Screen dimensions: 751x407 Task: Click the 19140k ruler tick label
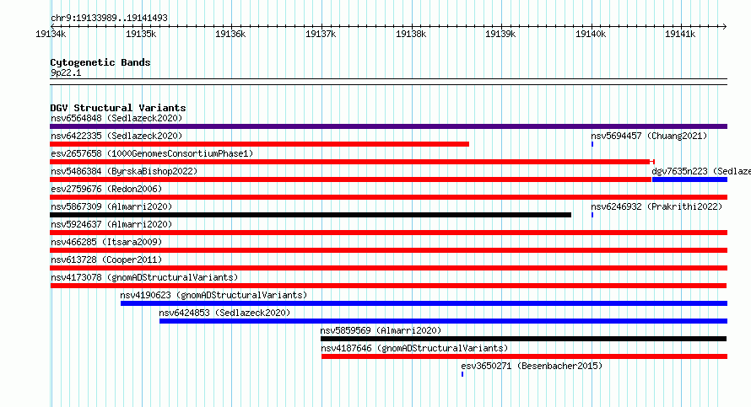click(591, 34)
